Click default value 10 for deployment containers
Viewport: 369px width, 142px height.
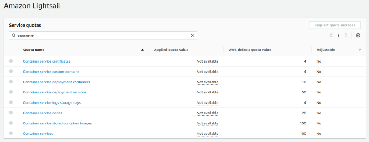coord(304,82)
